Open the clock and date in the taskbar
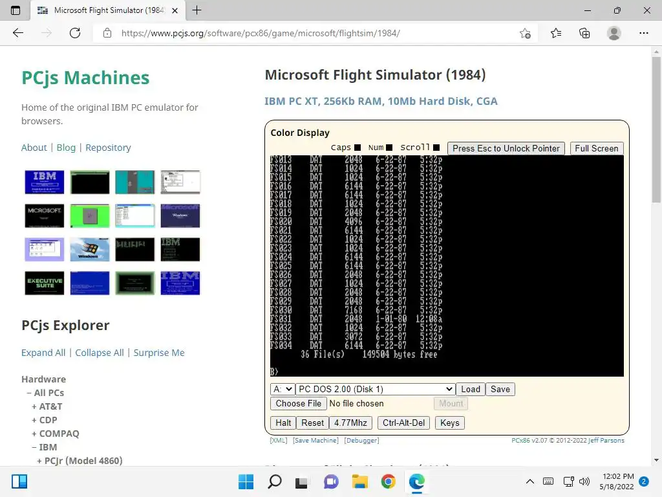The width and height of the screenshot is (662, 497). point(617,481)
